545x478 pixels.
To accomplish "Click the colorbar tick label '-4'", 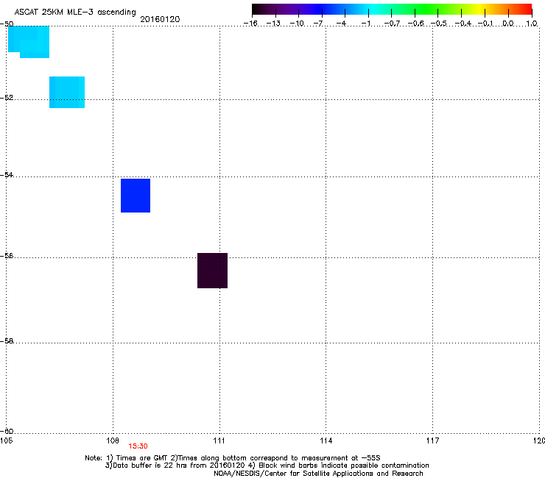I will coord(341,24).
